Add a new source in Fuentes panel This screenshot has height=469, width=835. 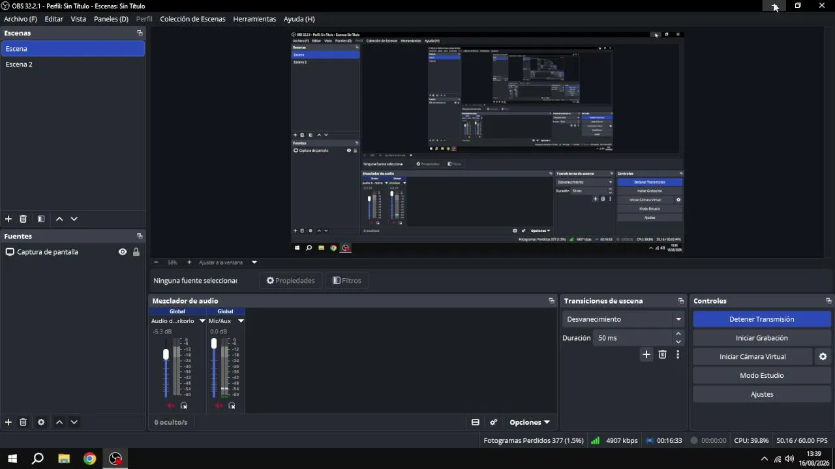click(8, 422)
